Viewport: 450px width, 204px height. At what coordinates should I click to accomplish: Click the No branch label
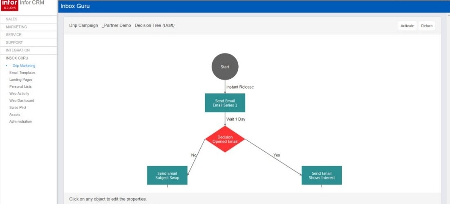194,155
